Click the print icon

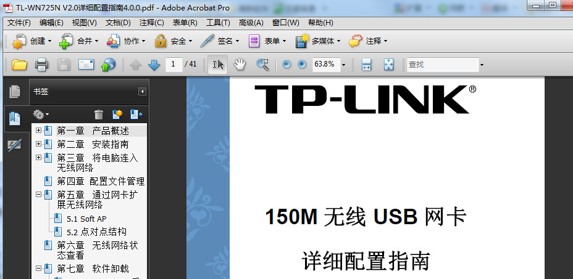coord(41,65)
